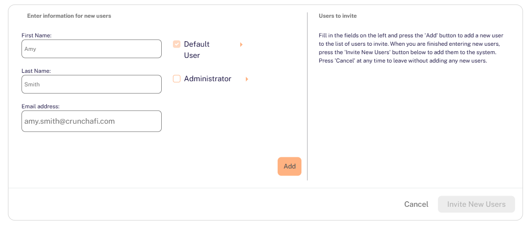Click the 'Last Name:' field label

(36, 71)
